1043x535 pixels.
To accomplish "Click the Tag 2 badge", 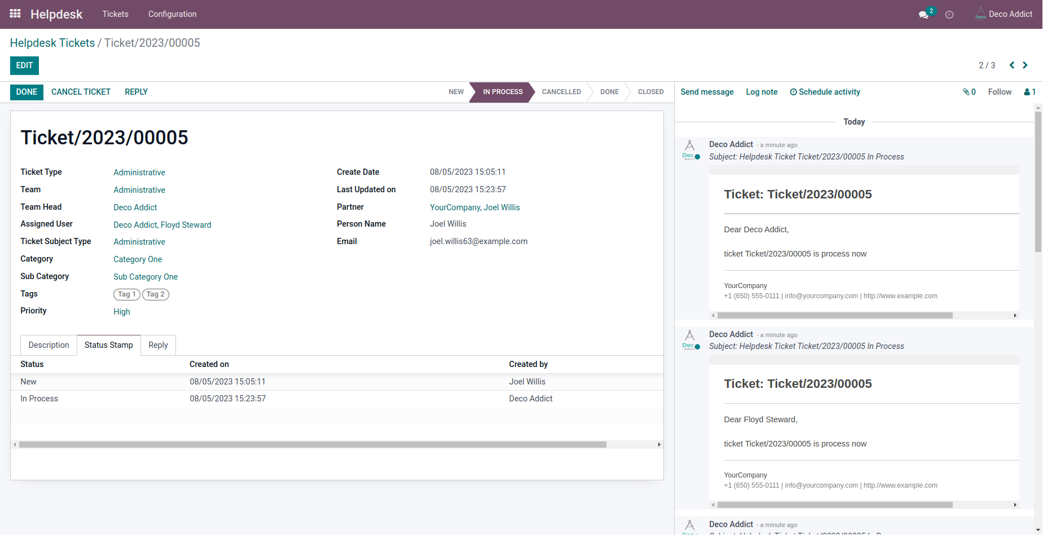I will pos(156,294).
